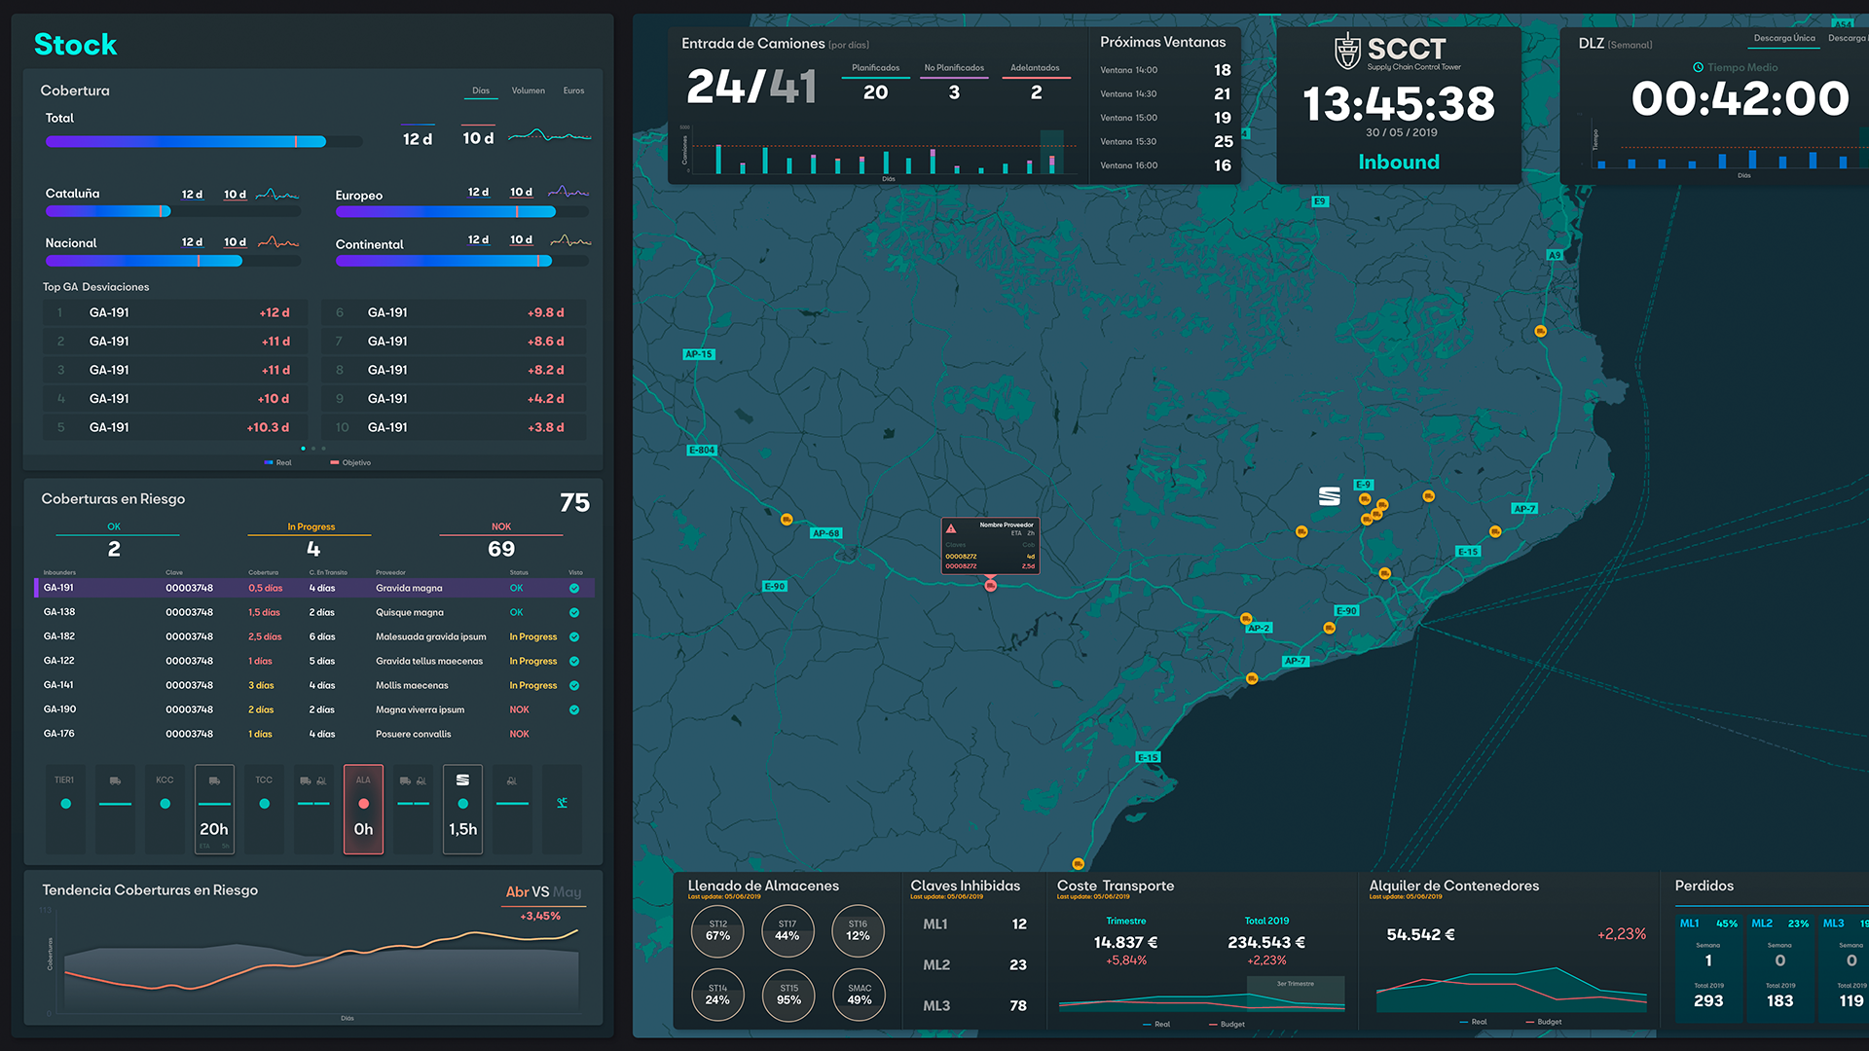The width and height of the screenshot is (1869, 1051).
Task: Click the red truck marker on map
Action: click(990, 585)
